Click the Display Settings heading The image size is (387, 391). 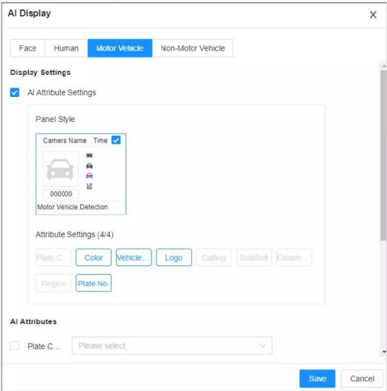point(40,72)
